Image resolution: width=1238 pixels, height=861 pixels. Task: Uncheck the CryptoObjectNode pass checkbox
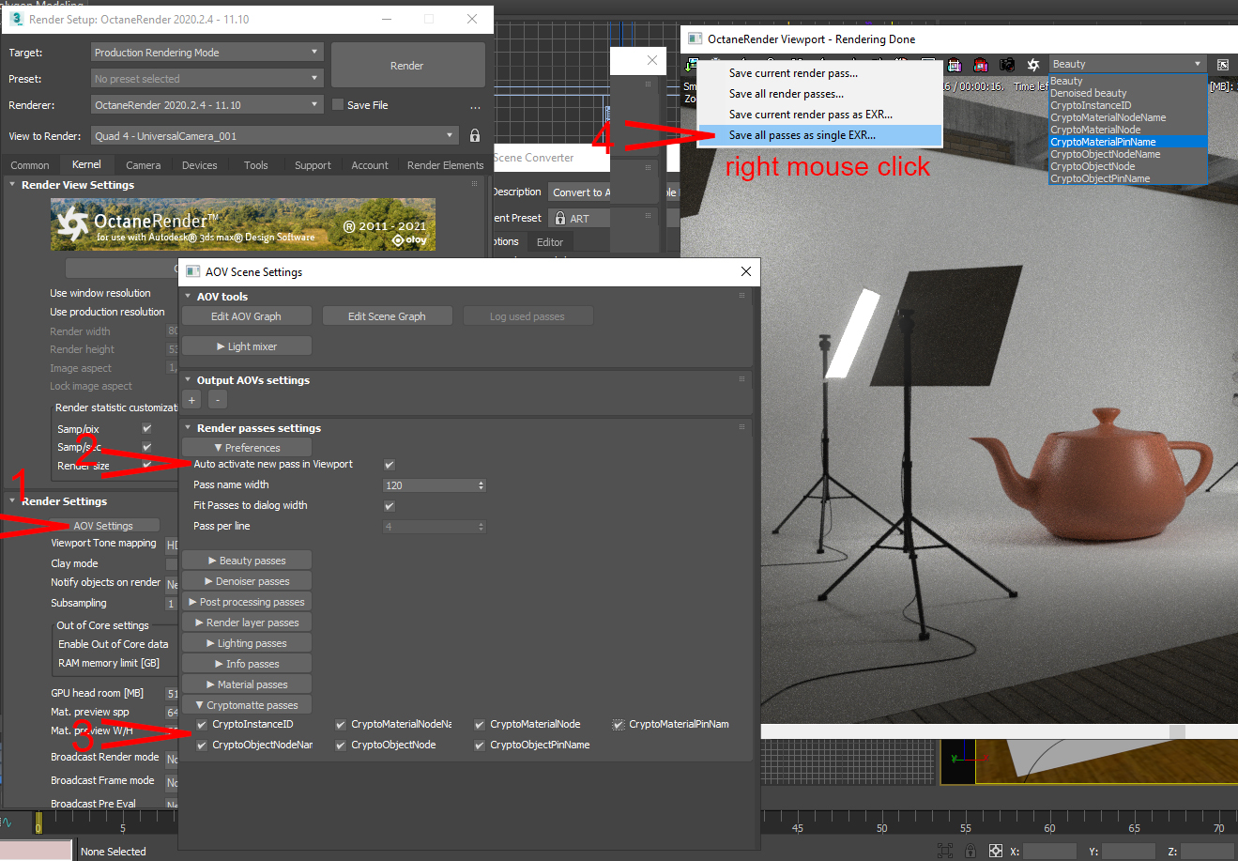pos(341,746)
